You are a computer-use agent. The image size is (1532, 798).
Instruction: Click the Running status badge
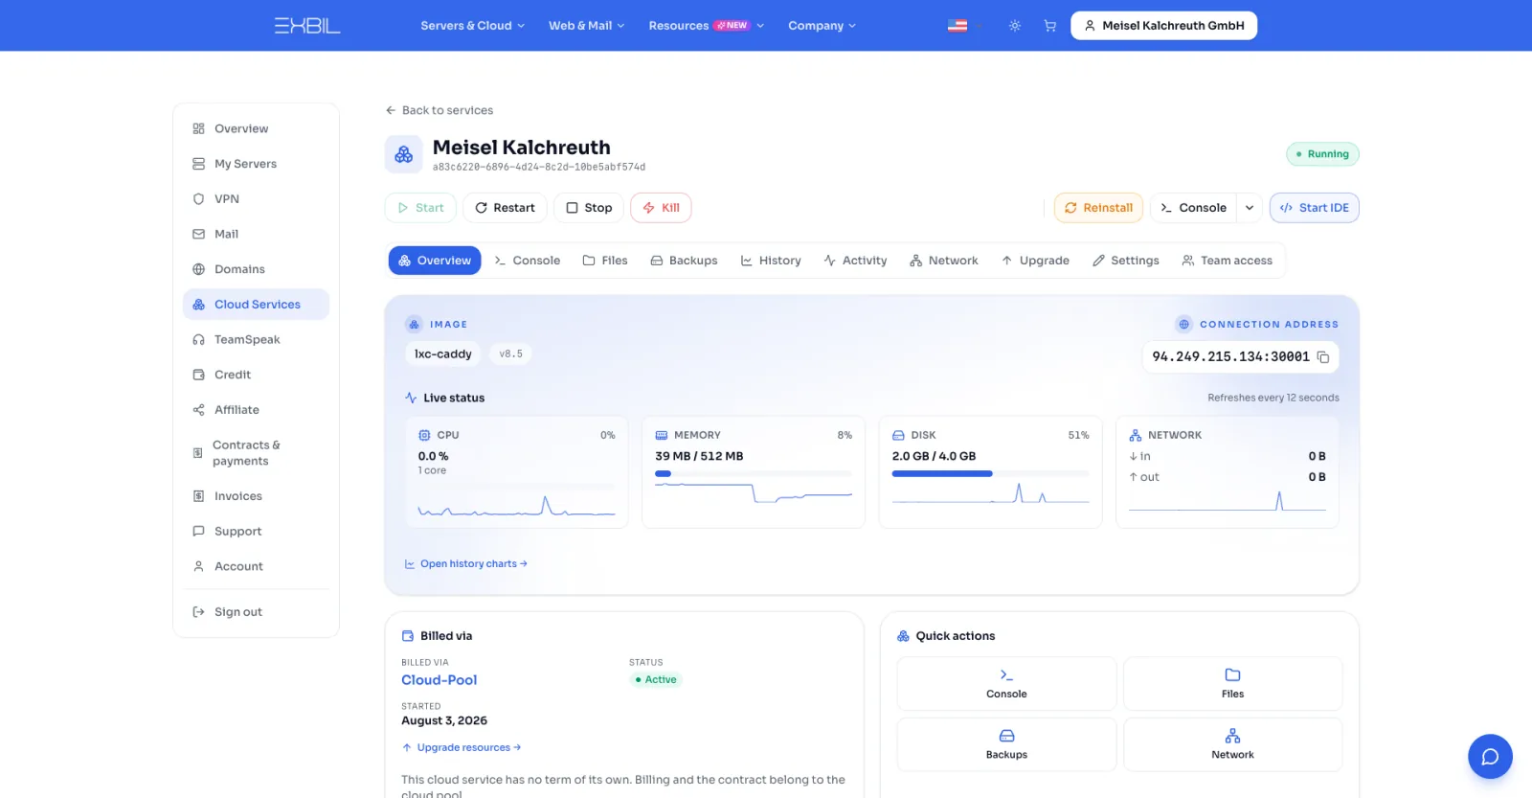[1322, 154]
